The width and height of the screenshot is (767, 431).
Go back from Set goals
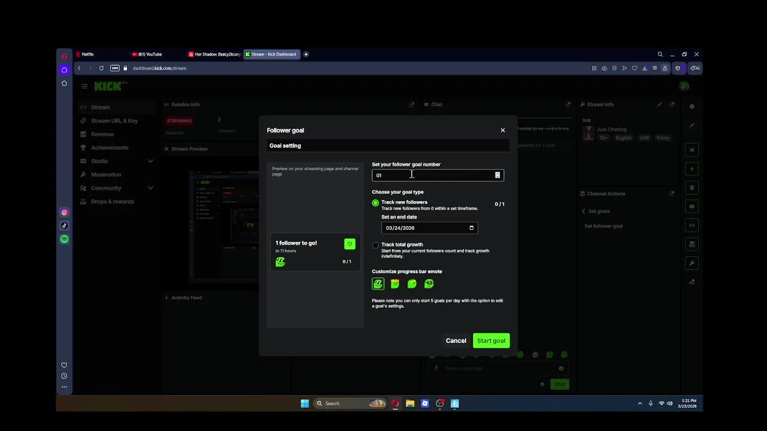(584, 211)
